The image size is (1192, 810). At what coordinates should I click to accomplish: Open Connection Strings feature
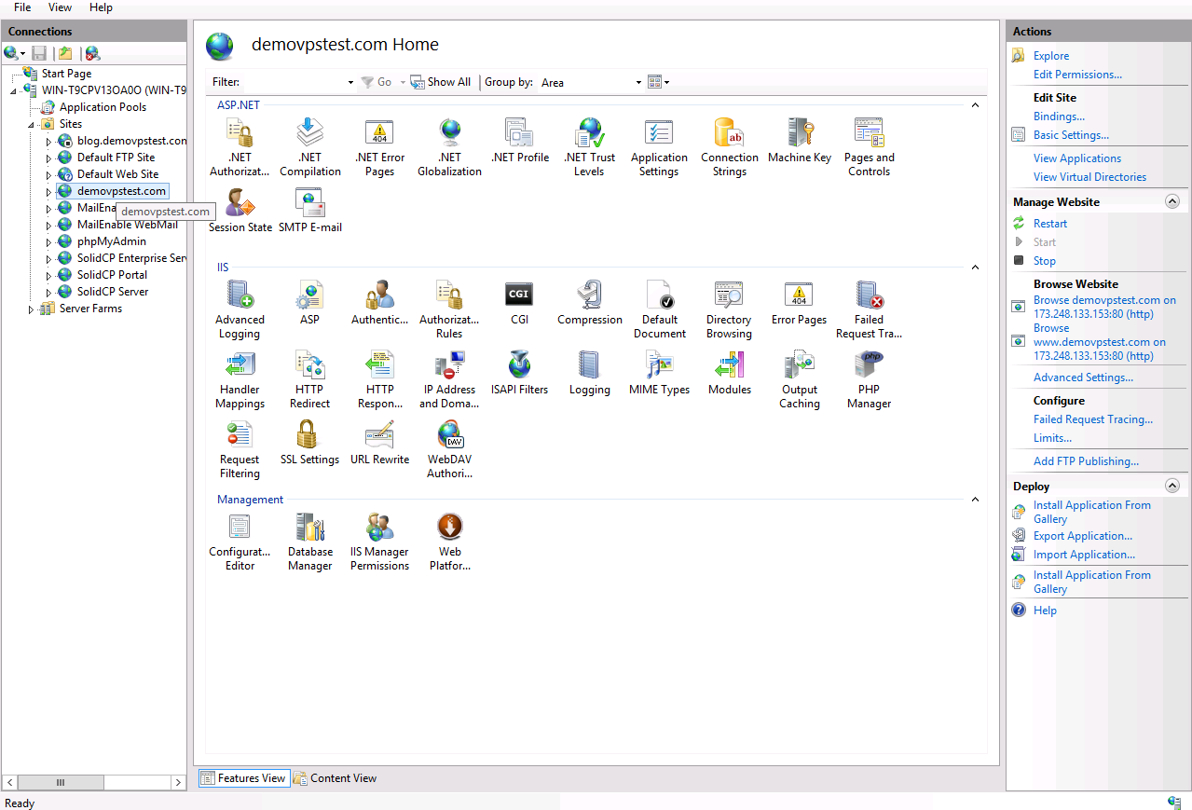point(729,147)
